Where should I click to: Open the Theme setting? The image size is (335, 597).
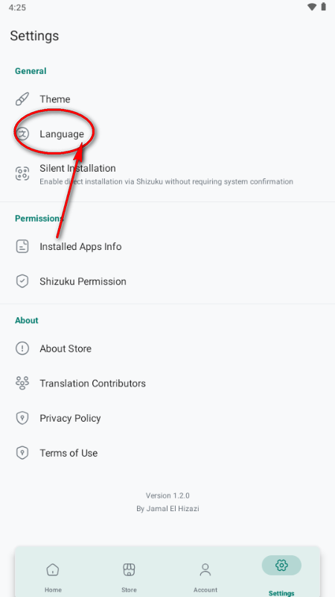[167, 99]
